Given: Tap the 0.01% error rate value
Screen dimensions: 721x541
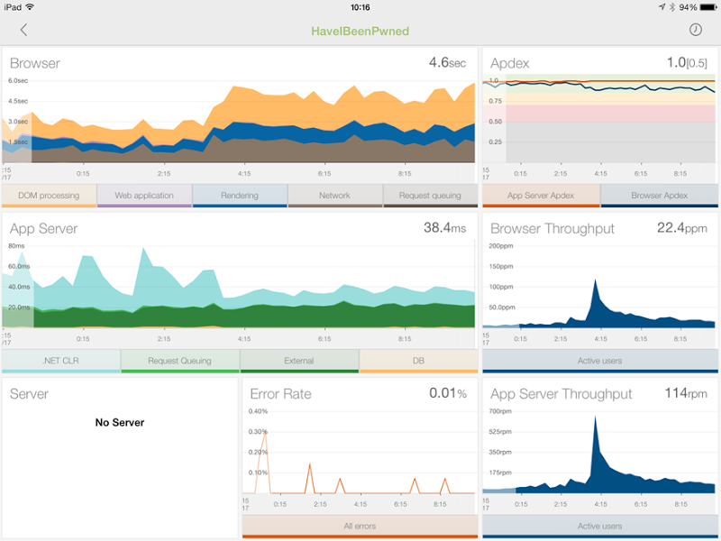Looking at the screenshot, I should [448, 393].
